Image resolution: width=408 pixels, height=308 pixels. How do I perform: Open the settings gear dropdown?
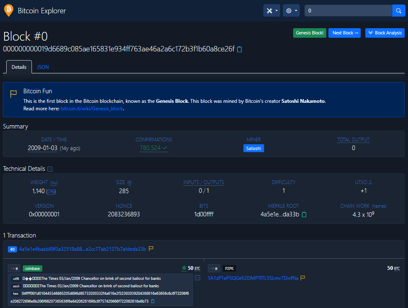tap(291, 11)
